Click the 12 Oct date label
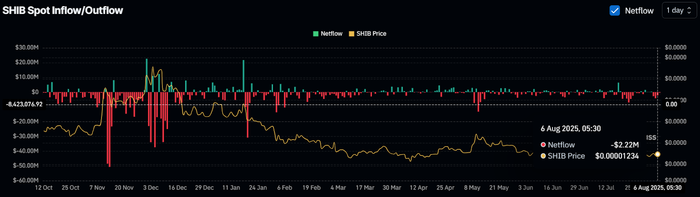700x197 pixels. 44,187
